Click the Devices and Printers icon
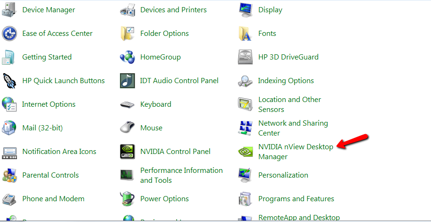This screenshot has height=222, width=431. pos(127,10)
